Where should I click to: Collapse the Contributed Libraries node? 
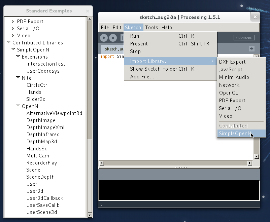click(x=9, y=42)
